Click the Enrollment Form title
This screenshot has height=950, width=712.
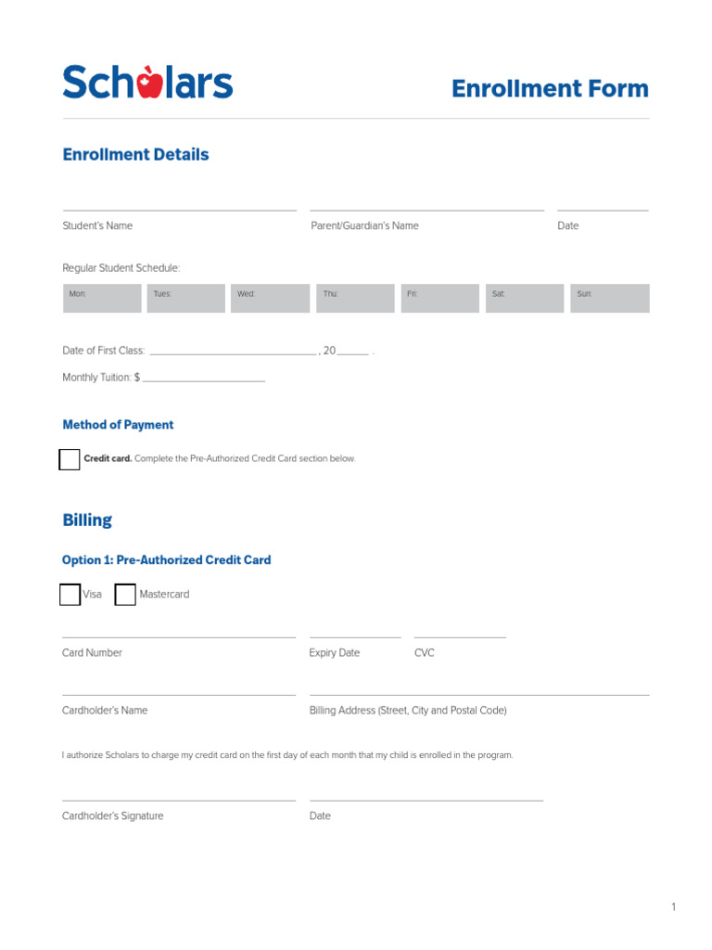coord(550,88)
